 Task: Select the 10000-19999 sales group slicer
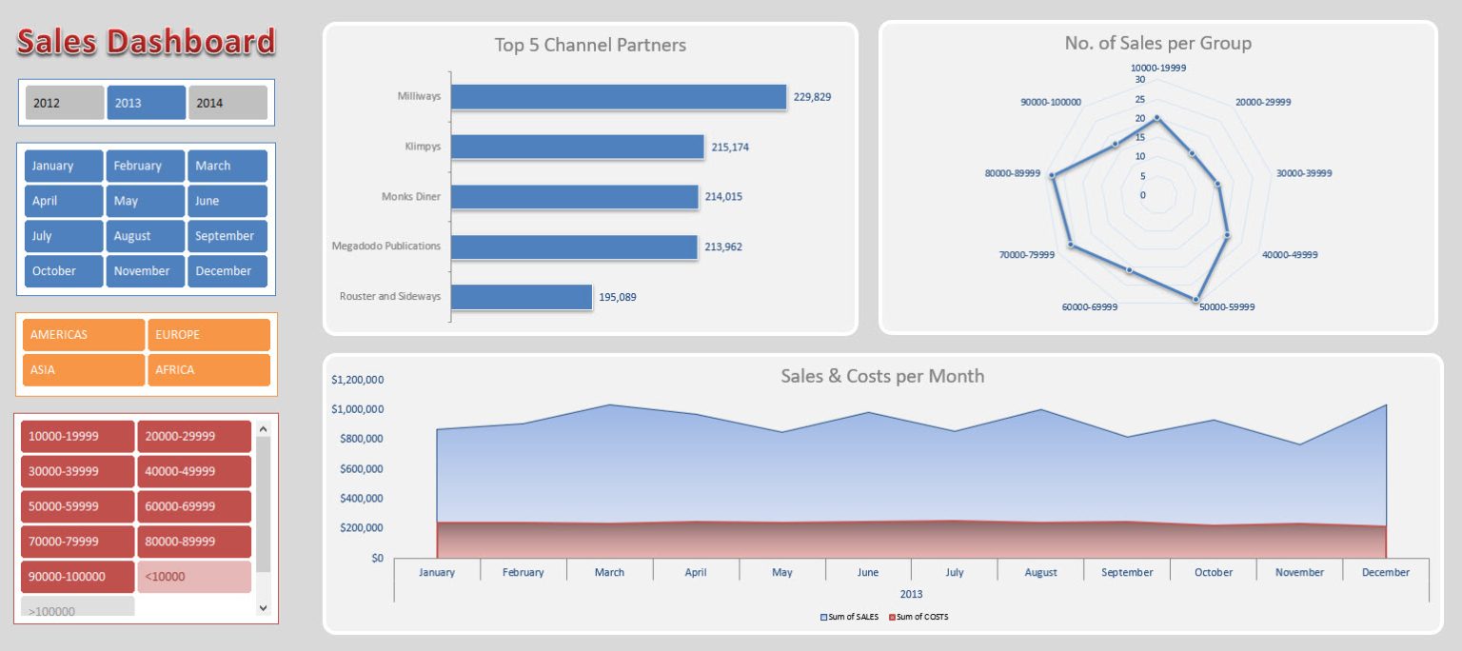coord(77,437)
